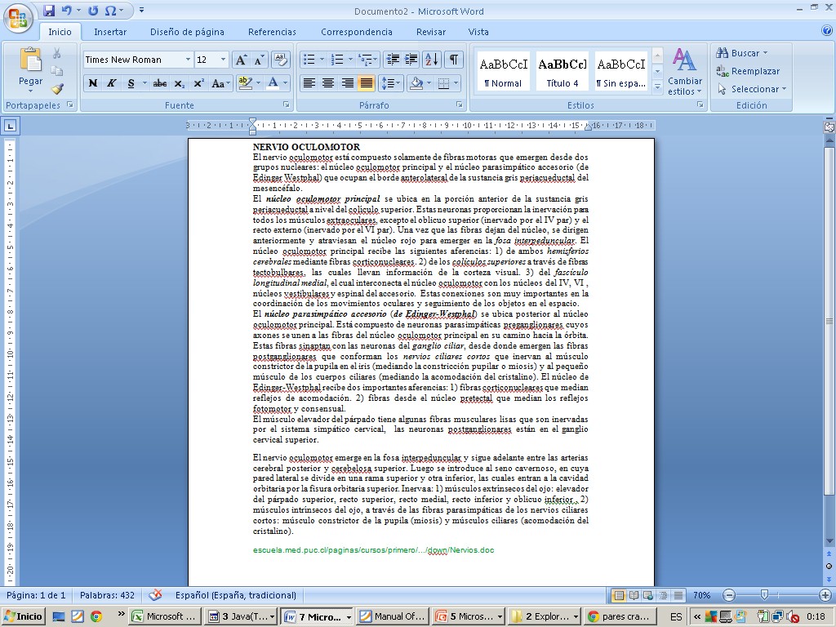Click the Windows Inicio start button
This screenshot has width=836, height=627.
tap(24, 616)
